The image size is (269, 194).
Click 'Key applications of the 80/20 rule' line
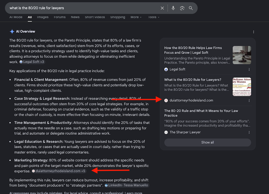57,71
